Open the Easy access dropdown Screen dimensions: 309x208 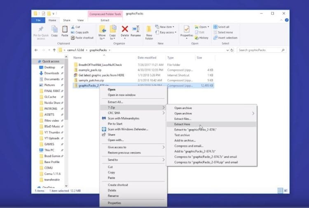click(x=168, y=32)
